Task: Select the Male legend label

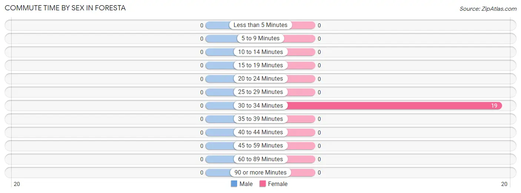Action: 246,184
